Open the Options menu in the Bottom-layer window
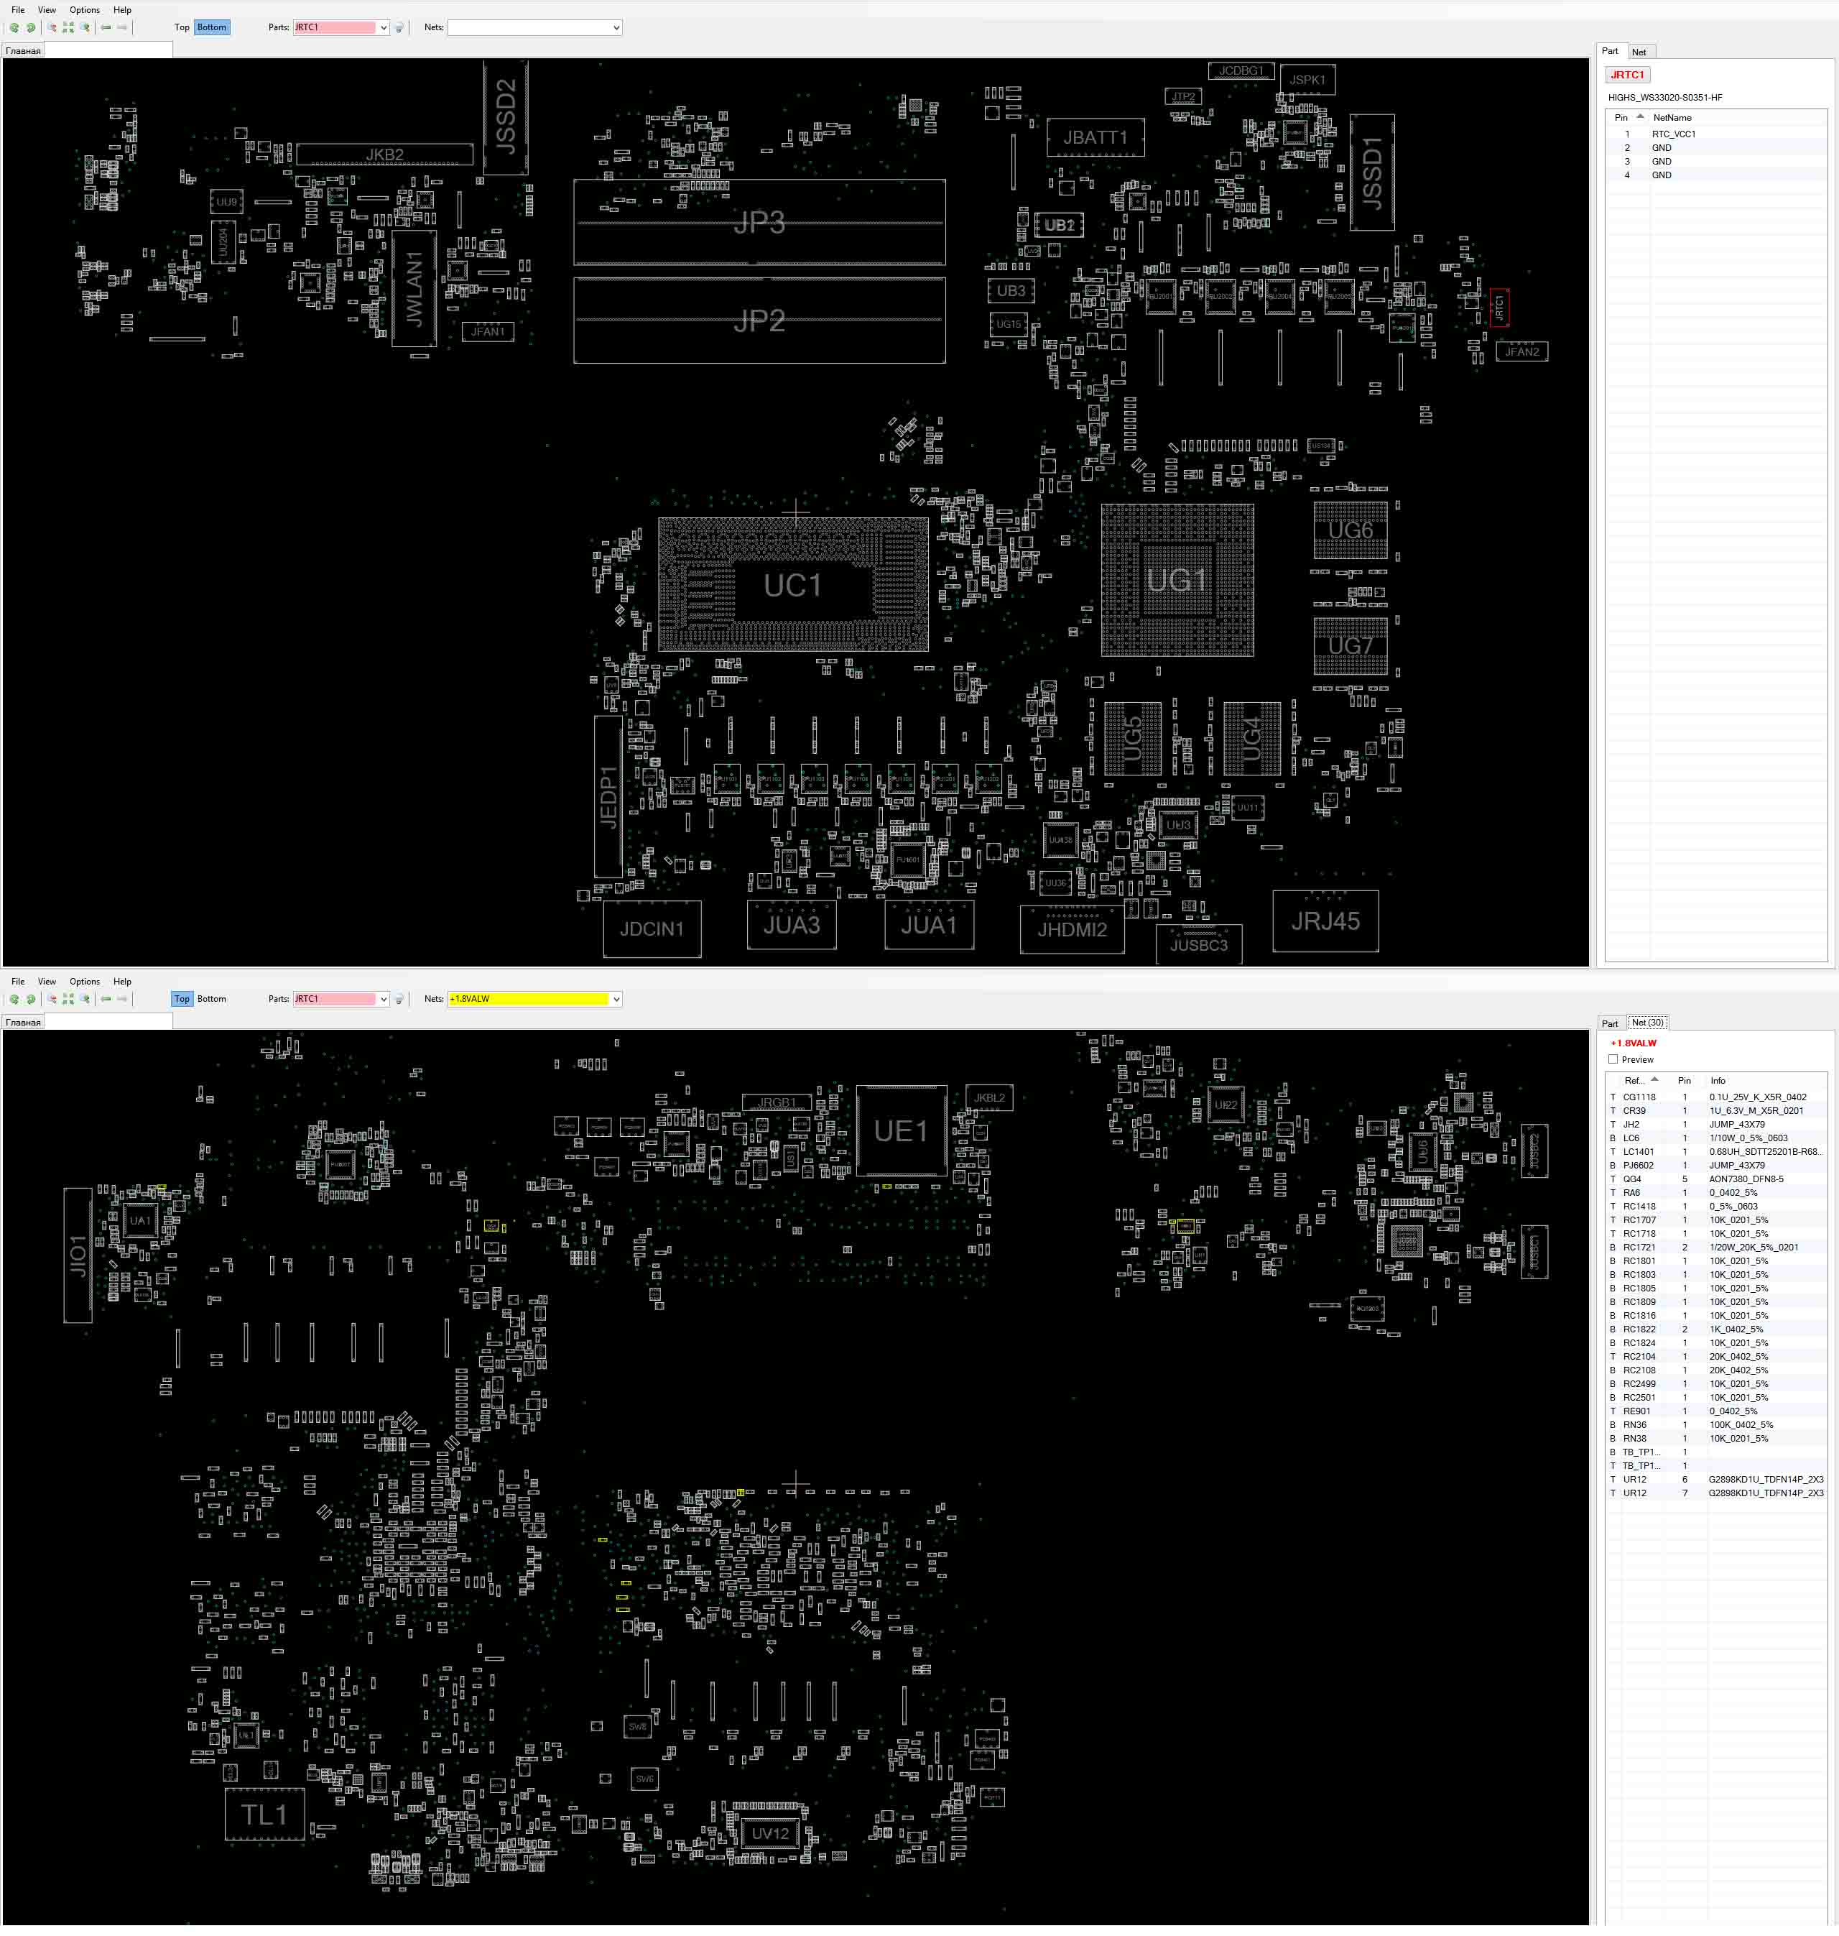This screenshot has height=1936, width=1839. pos(84,10)
